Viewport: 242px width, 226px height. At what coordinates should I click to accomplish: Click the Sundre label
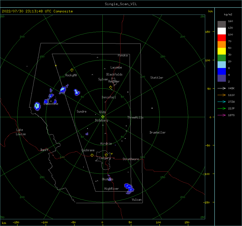coord(81,111)
